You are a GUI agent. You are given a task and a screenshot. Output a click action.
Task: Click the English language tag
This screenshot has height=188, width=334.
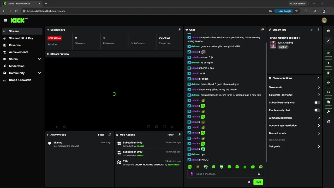[x=283, y=47]
